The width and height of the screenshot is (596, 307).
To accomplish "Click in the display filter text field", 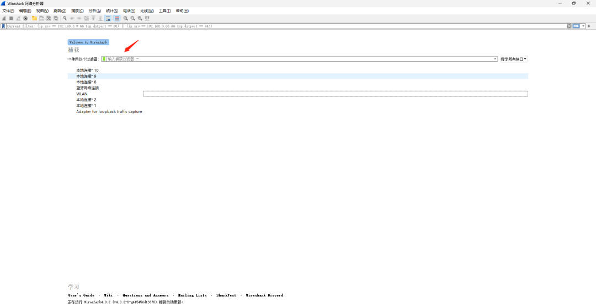I will click(286, 26).
